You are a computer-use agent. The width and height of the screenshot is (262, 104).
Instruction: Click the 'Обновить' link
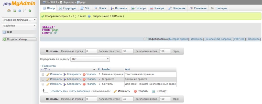[254, 39]
